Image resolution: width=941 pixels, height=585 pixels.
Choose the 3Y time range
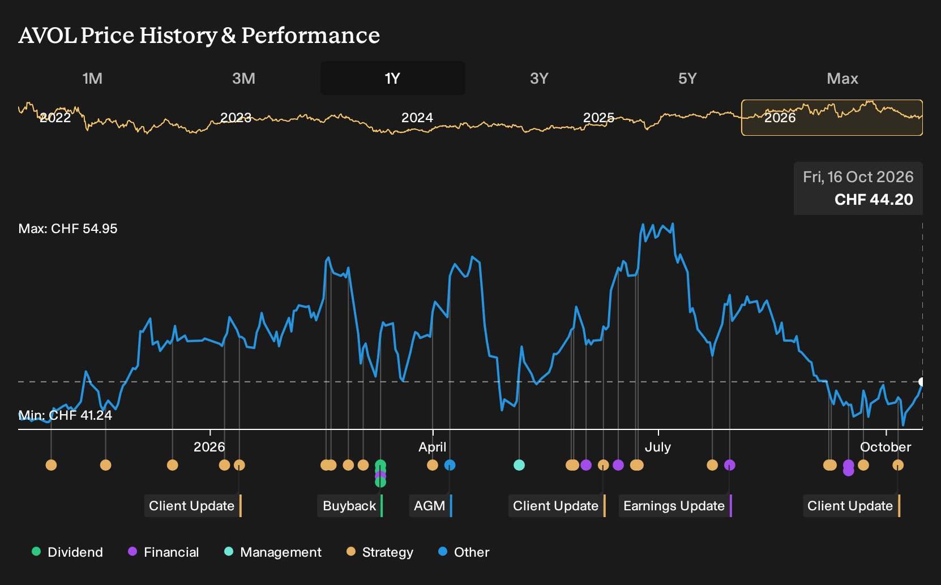(x=539, y=78)
